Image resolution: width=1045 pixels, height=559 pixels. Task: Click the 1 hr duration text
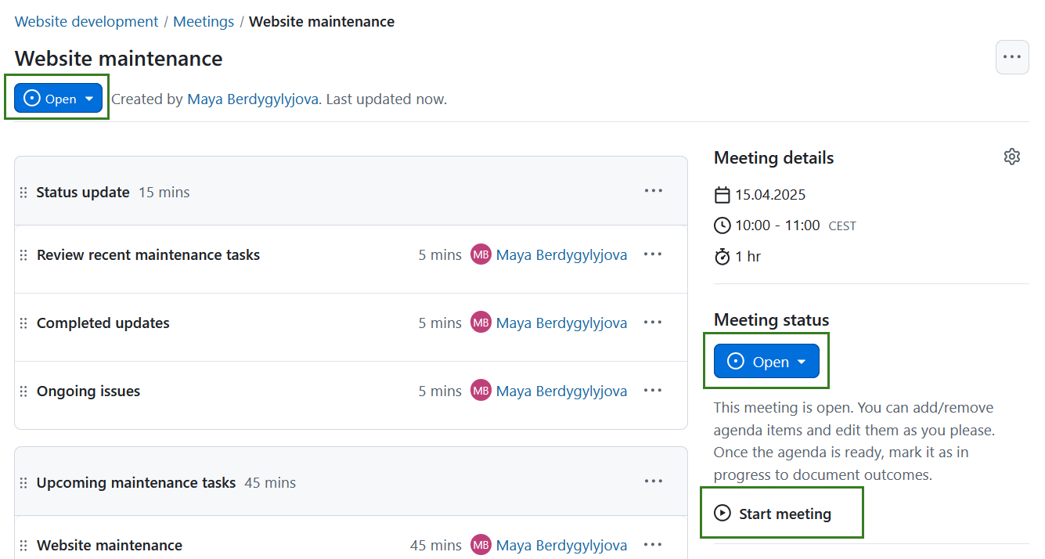pyautogui.click(x=748, y=256)
